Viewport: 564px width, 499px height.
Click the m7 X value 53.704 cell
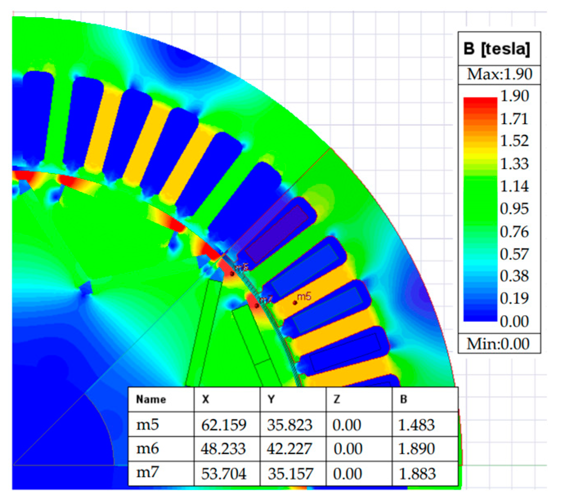click(x=224, y=474)
